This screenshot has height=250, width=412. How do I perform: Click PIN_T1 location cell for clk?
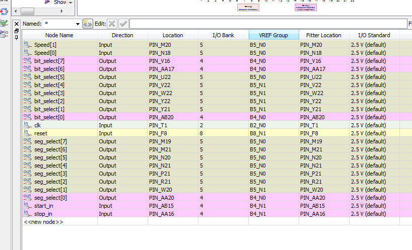click(x=172, y=125)
